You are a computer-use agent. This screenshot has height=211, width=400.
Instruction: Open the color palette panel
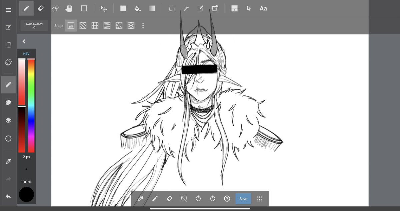click(8, 103)
